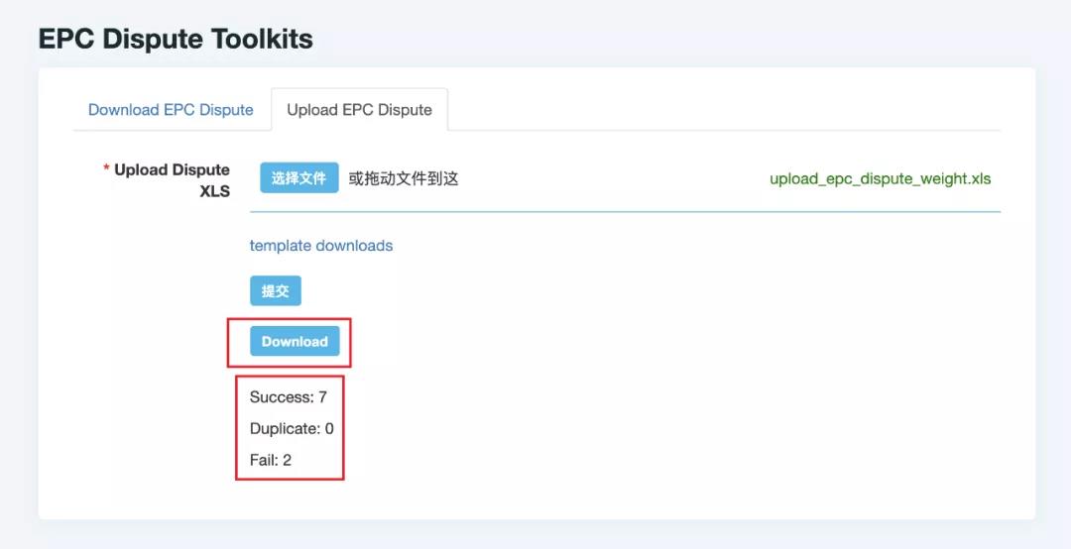
Task: Click the blue Download button
Action: coord(295,341)
